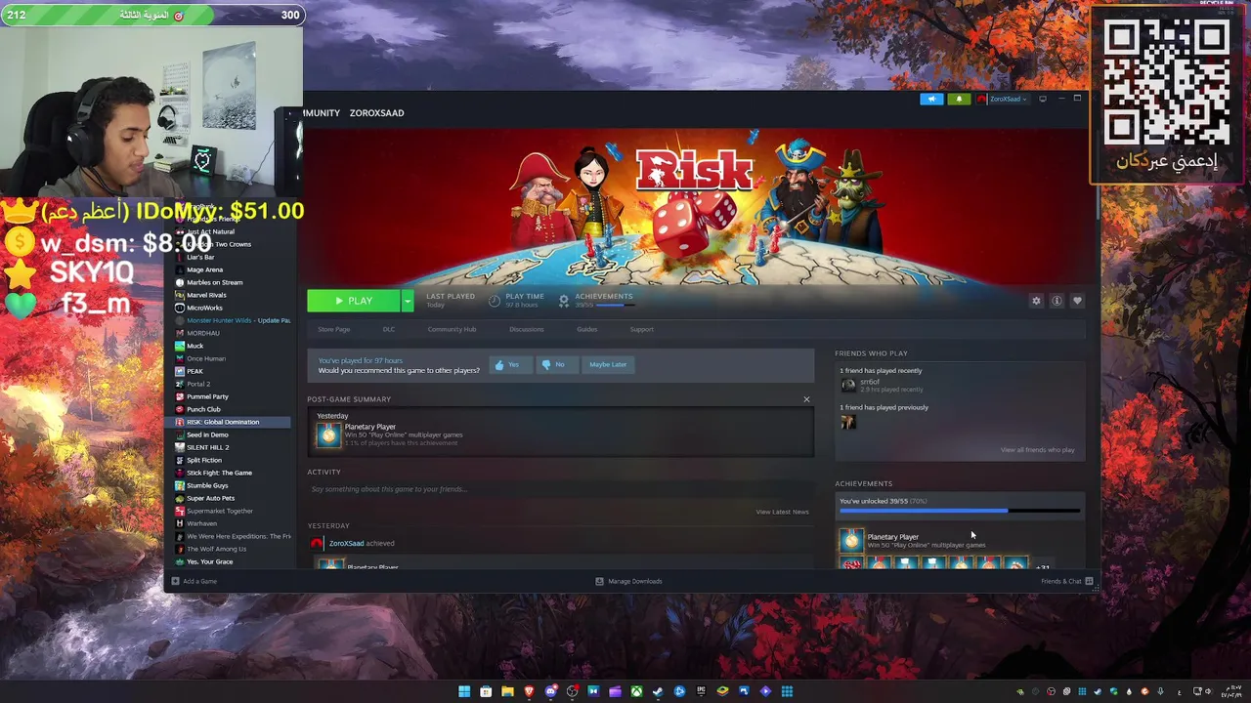Click the View Latest News link
1251x703 pixels.
click(x=782, y=512)
